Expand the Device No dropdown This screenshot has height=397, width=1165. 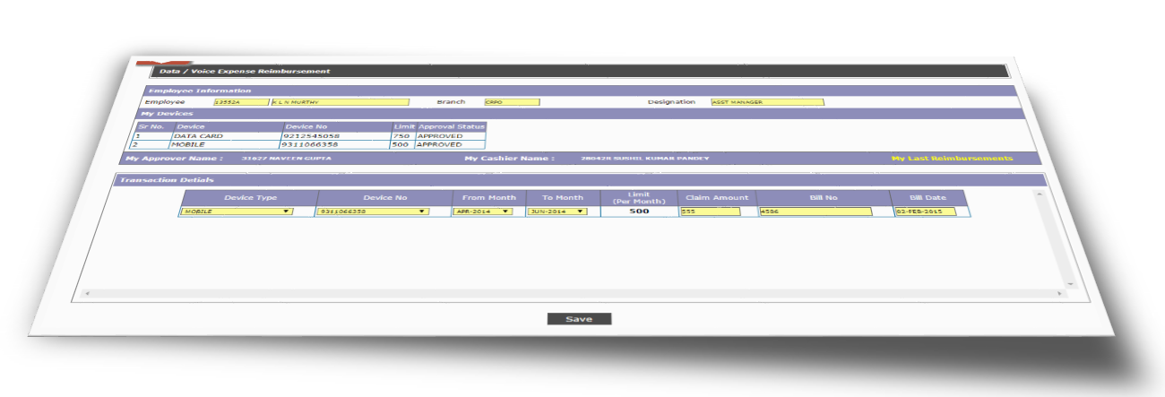pyautogui.click(x=374, y=211)
